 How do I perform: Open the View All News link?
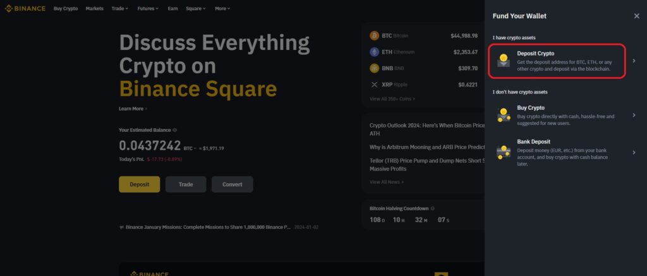tap(387, 182)
